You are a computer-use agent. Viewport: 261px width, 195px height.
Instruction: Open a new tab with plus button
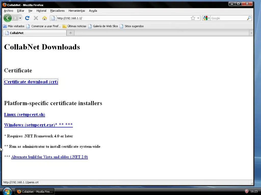point(71,33)
